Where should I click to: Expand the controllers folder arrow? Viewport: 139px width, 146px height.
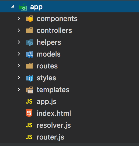(19, 30)
